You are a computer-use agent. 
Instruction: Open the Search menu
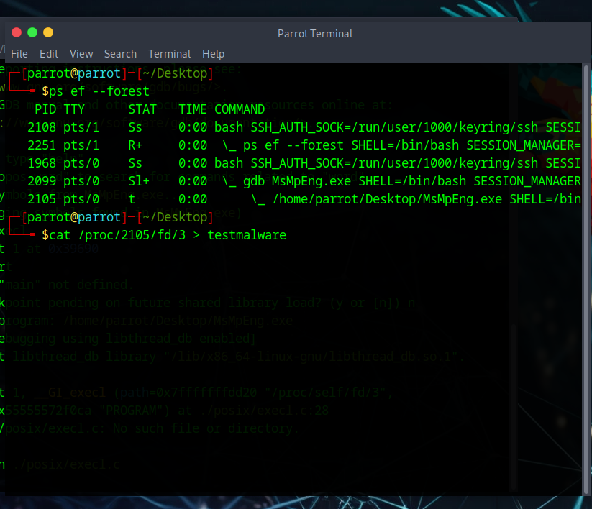pos(120,54)
